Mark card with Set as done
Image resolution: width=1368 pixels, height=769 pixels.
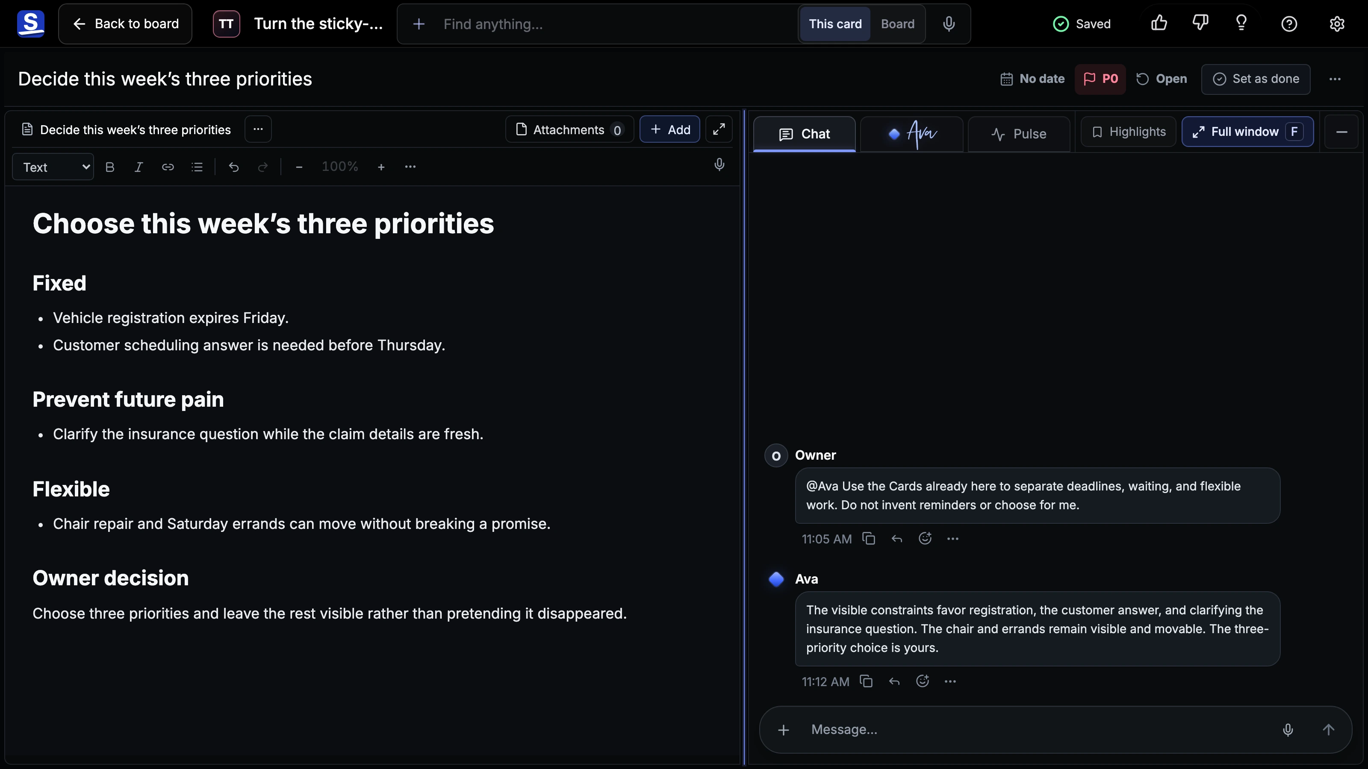1256,79
